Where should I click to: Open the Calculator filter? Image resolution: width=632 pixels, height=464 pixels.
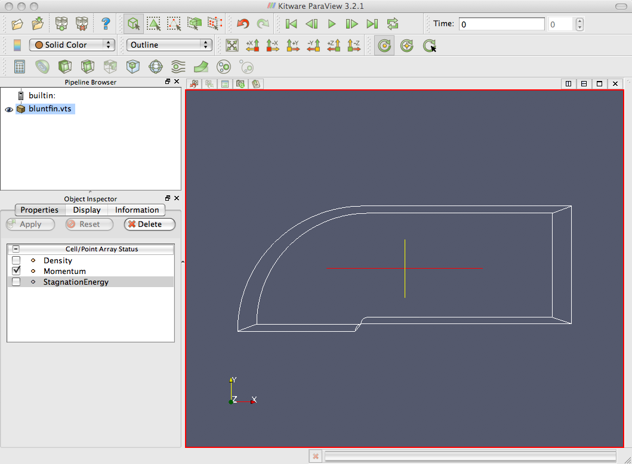20,66
